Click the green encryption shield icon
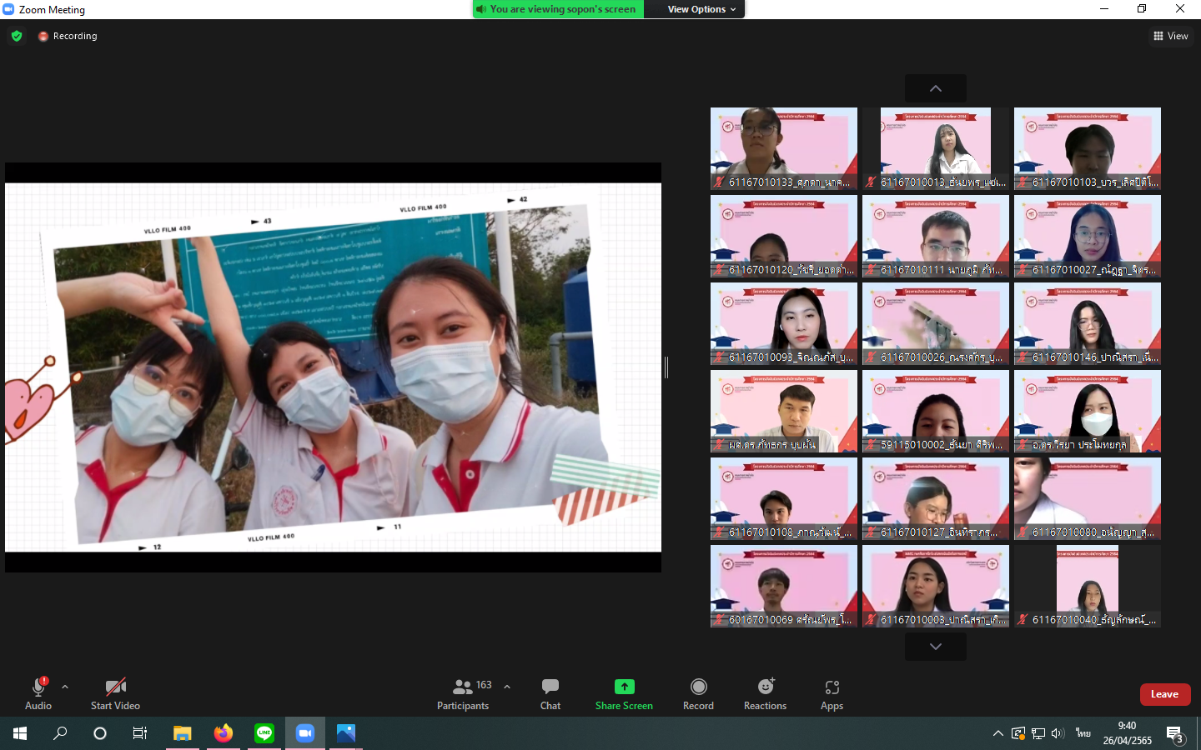1201x750 pixels. [17, 36]
